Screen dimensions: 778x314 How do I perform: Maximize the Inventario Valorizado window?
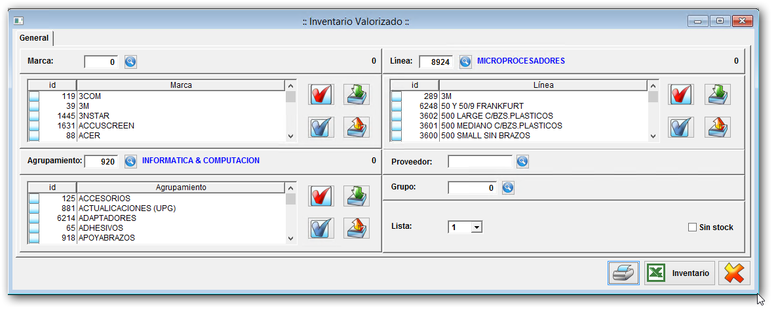click(720, 22)
